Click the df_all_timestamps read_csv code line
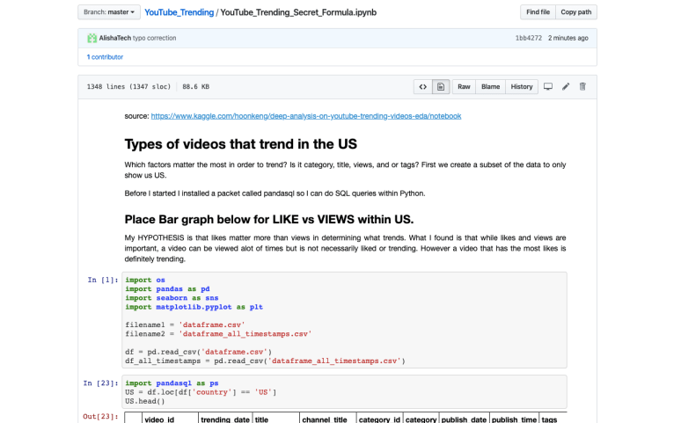681x423 pixels. pyautogui.click(x=266, y=361)
